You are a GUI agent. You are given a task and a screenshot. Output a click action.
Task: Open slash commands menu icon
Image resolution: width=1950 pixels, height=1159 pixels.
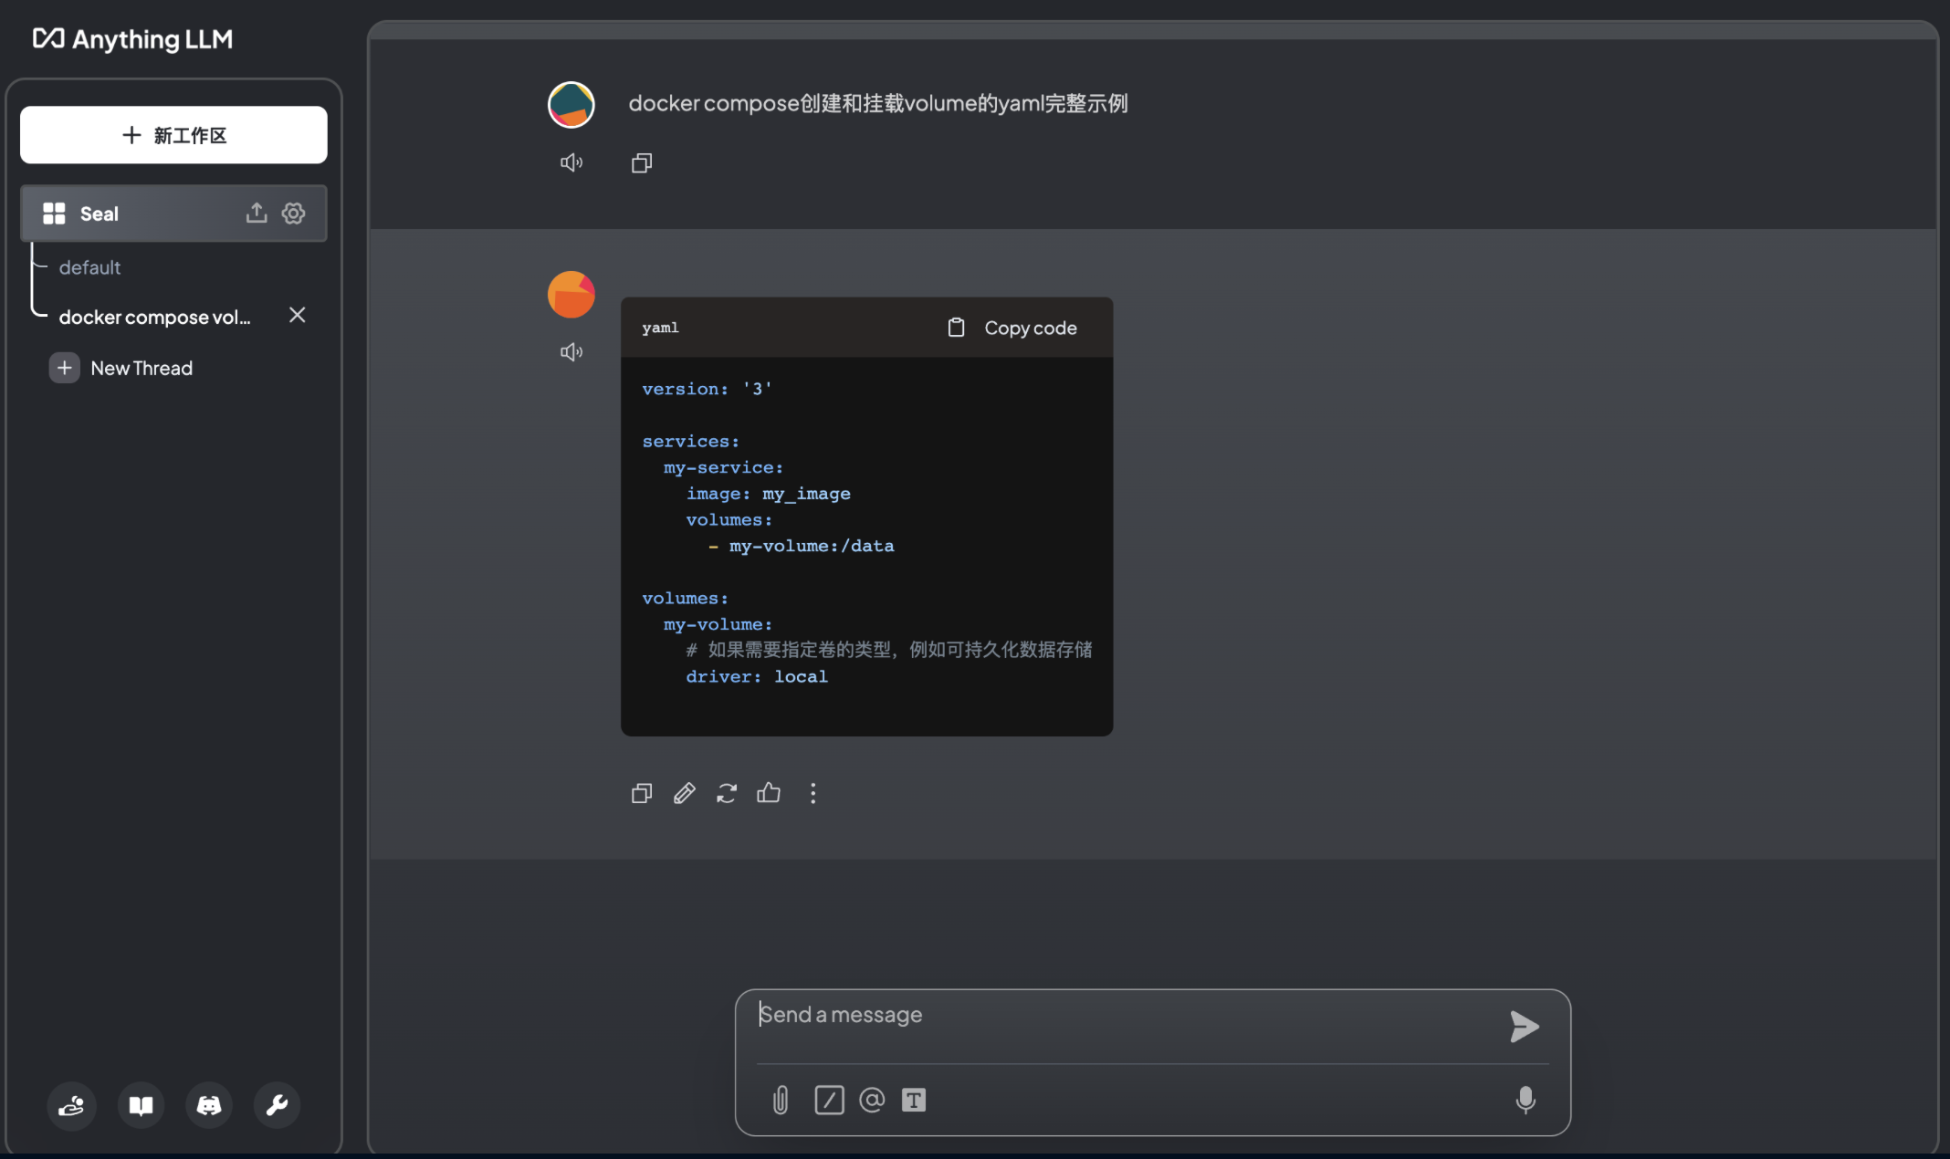[x=828, y=1100]
